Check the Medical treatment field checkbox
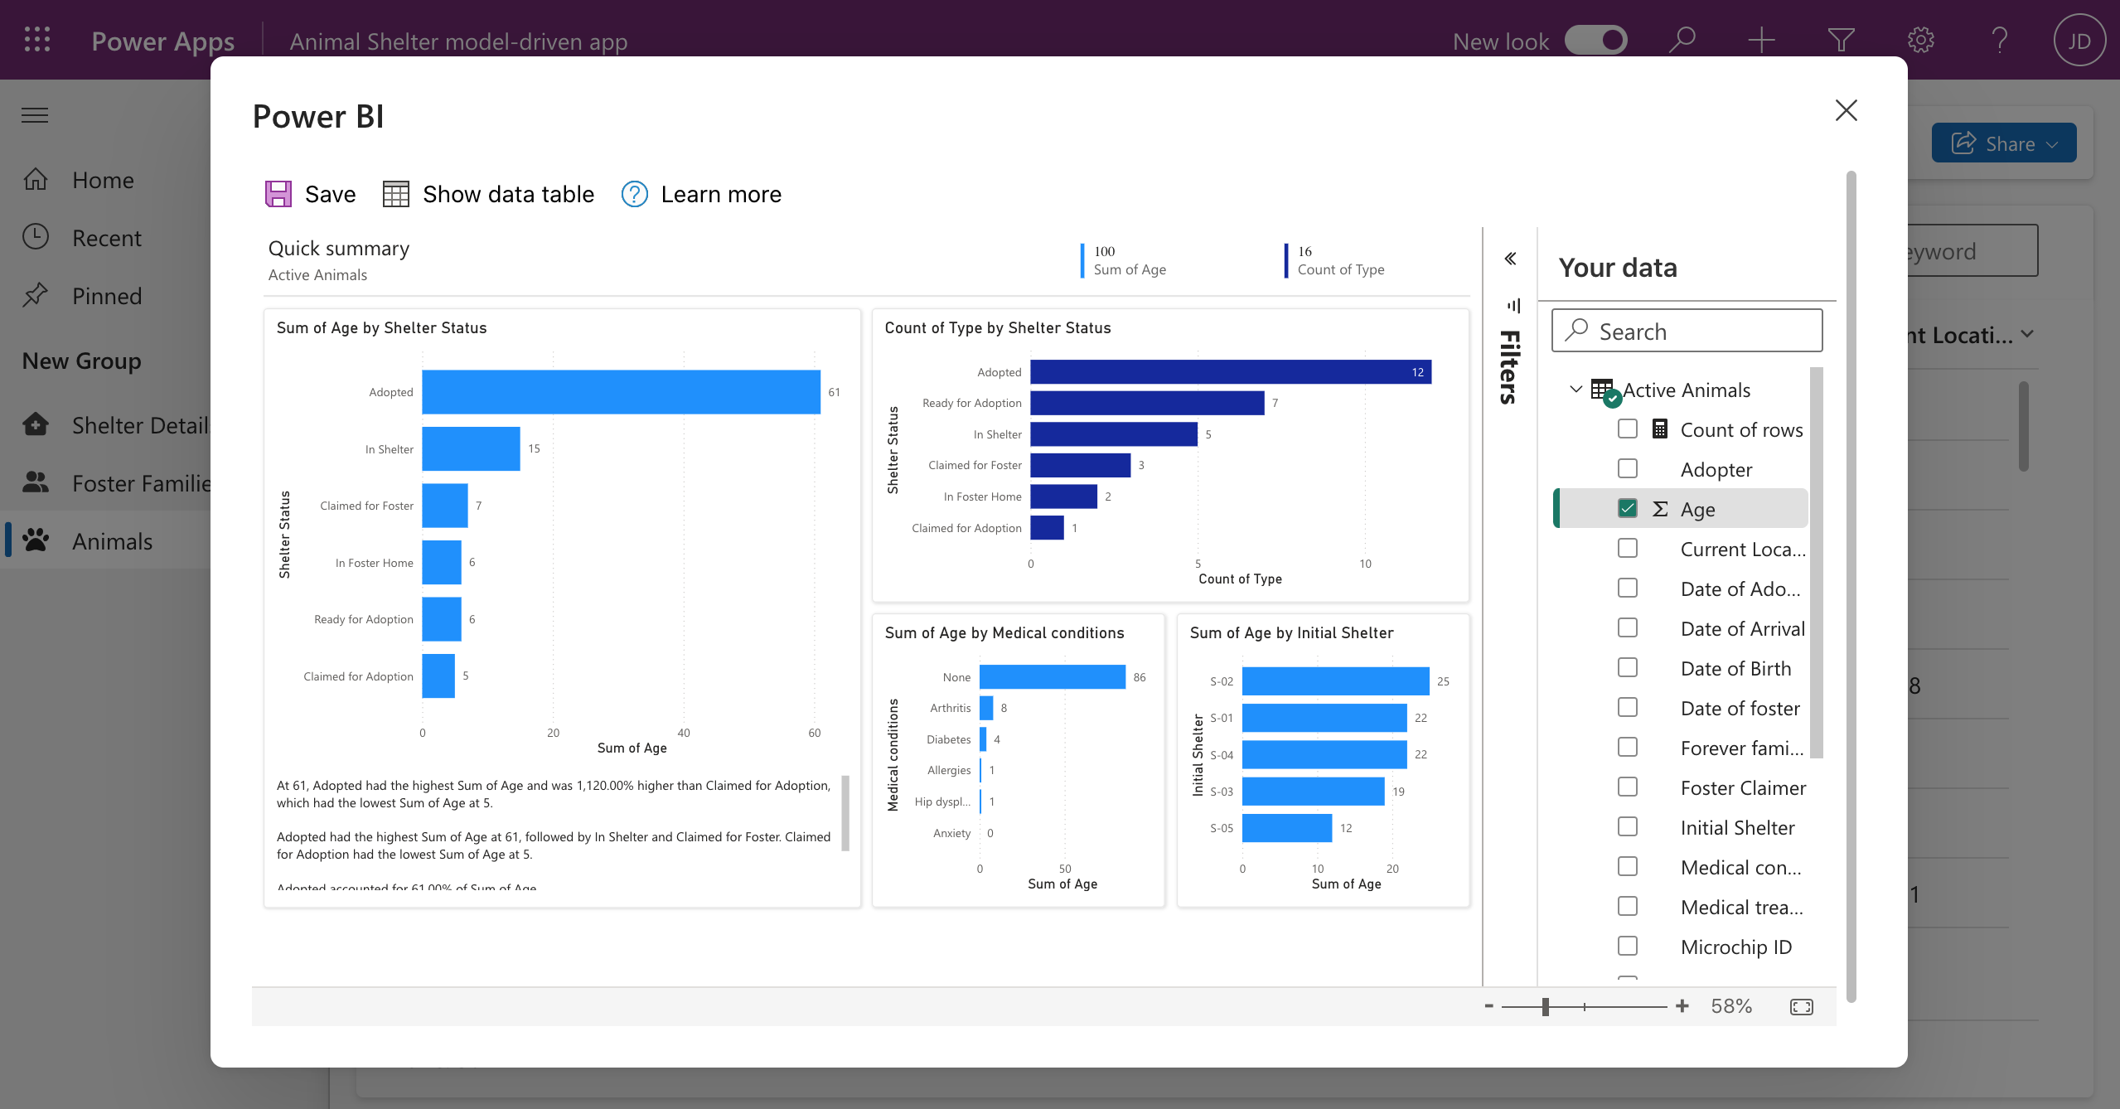2120x1109 pixels. pos(1628,907)
